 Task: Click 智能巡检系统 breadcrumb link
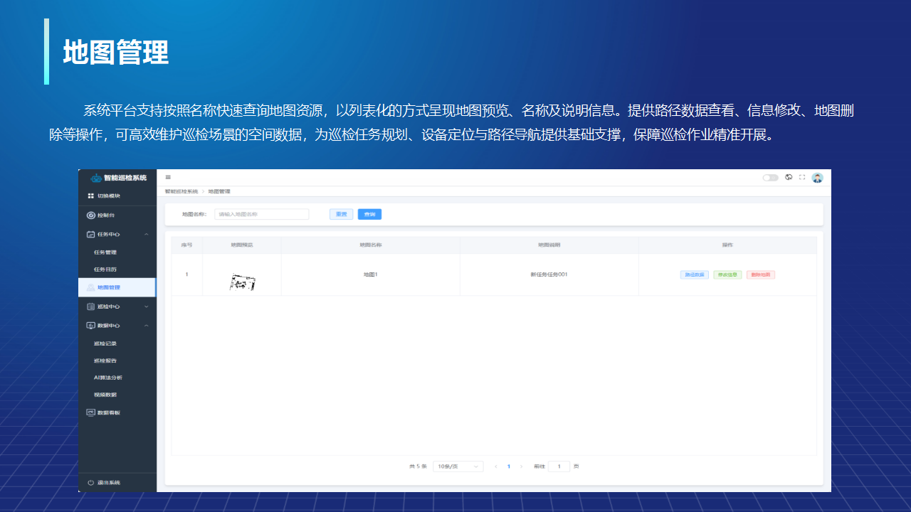(x=181, y=191)
